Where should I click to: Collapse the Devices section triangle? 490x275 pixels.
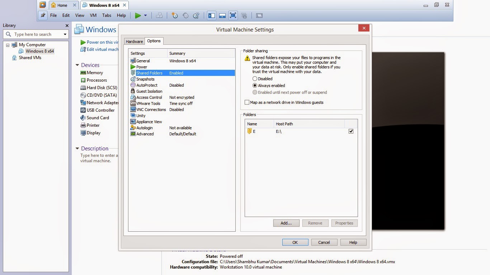pyautogui.click(x=77, y=65)
